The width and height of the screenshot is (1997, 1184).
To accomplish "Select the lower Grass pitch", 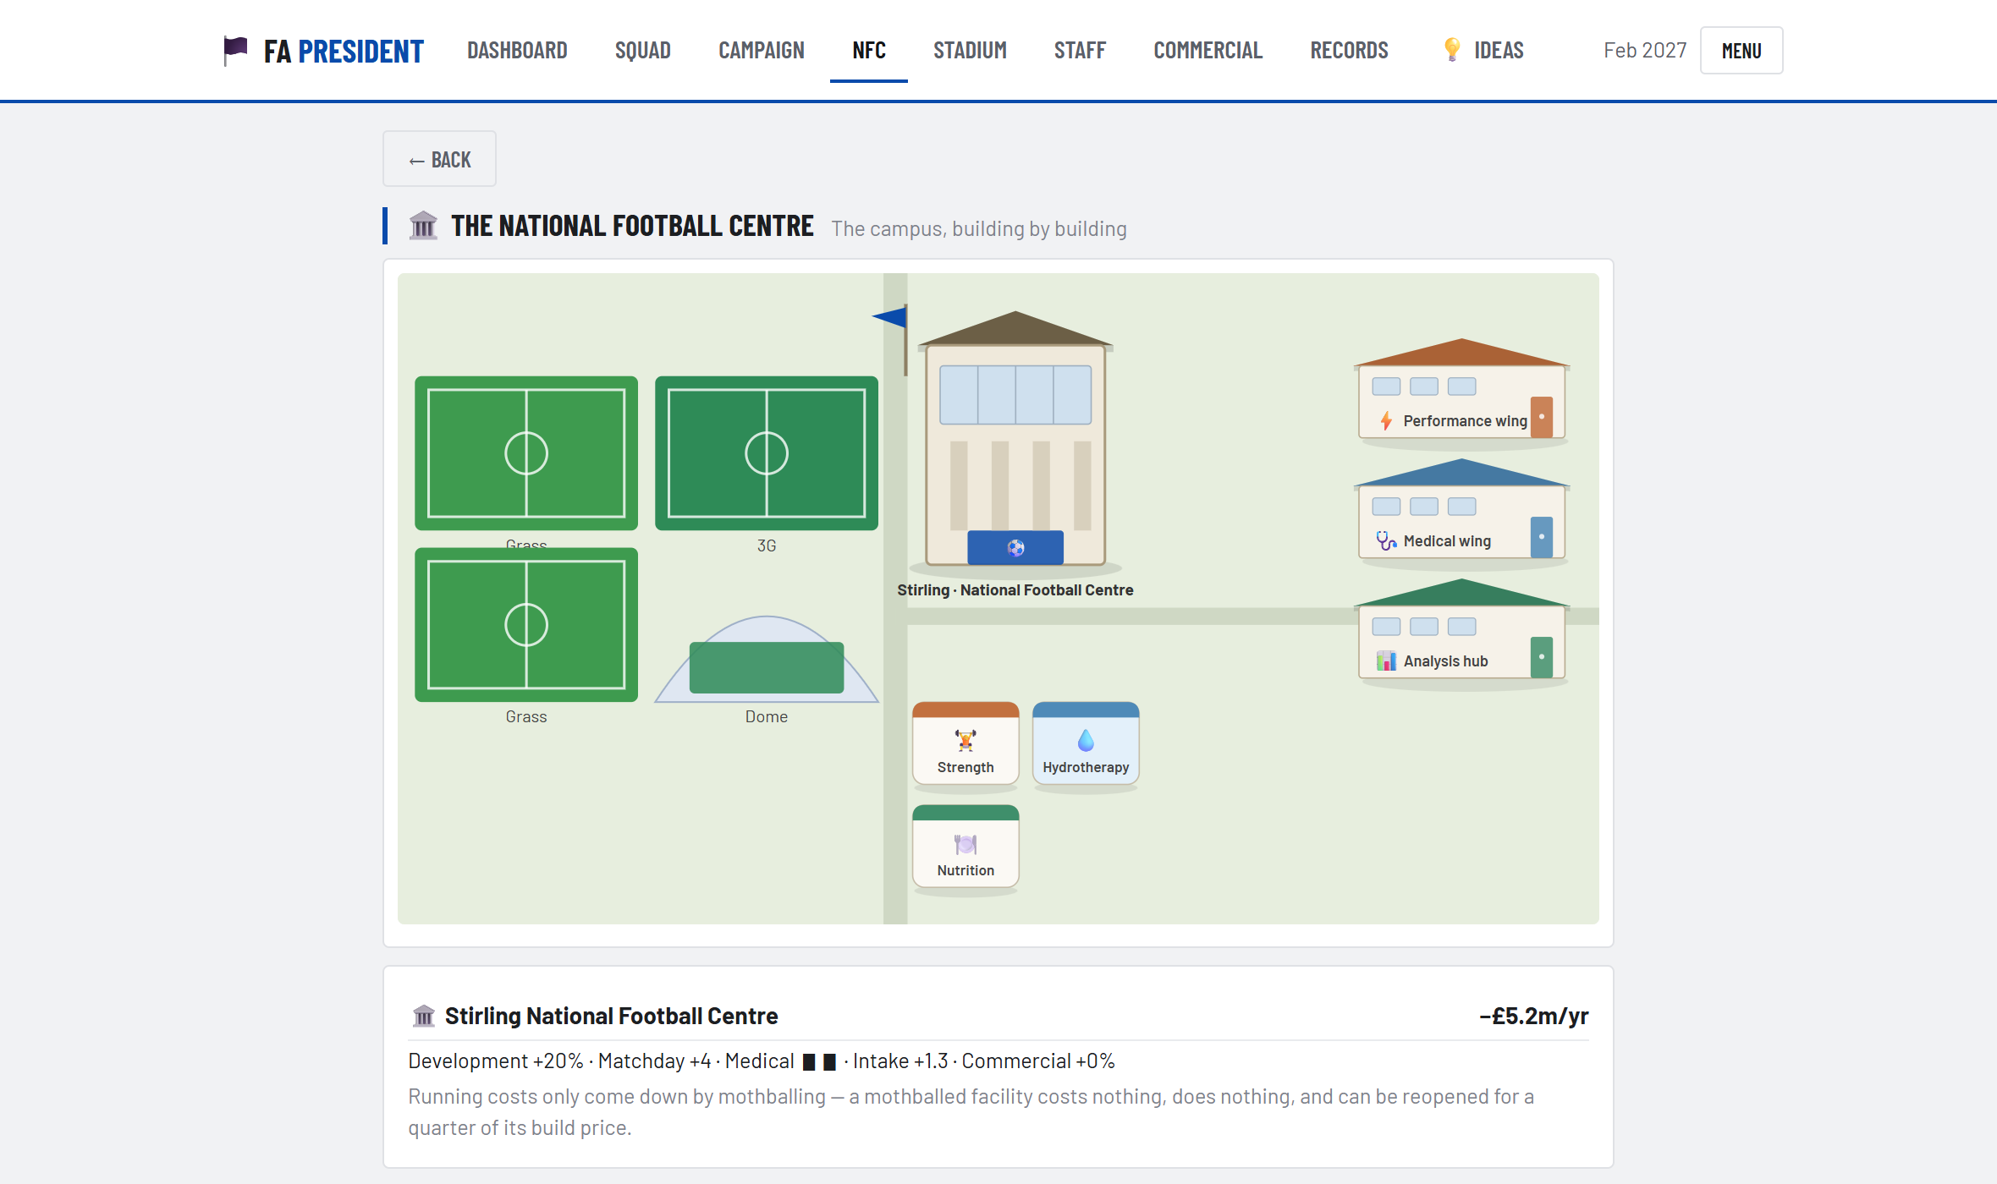I will [526, 625].
